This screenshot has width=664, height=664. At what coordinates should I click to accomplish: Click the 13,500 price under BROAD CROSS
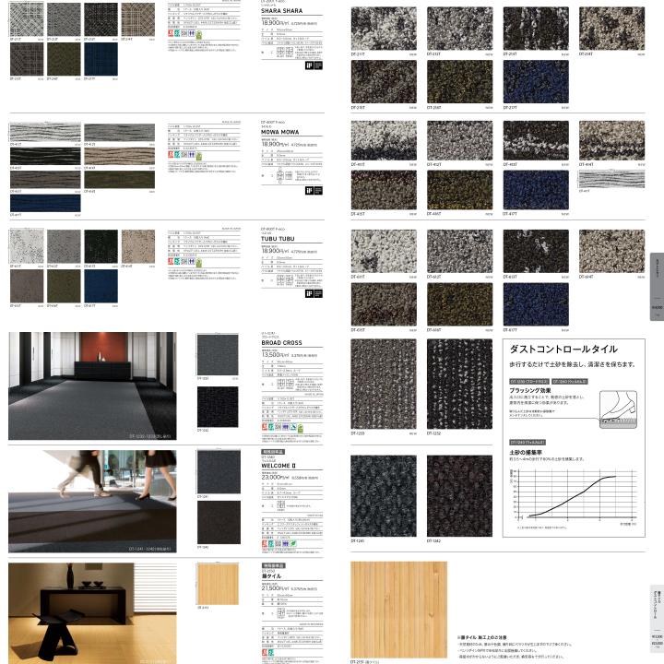pyautogui.click(x=275, y=355)
